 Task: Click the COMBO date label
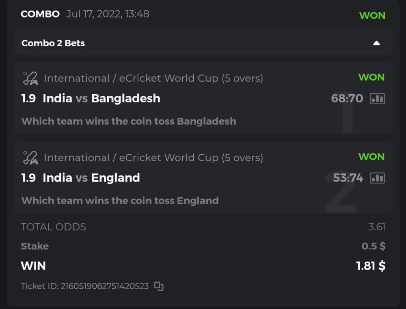click(108, 14)
